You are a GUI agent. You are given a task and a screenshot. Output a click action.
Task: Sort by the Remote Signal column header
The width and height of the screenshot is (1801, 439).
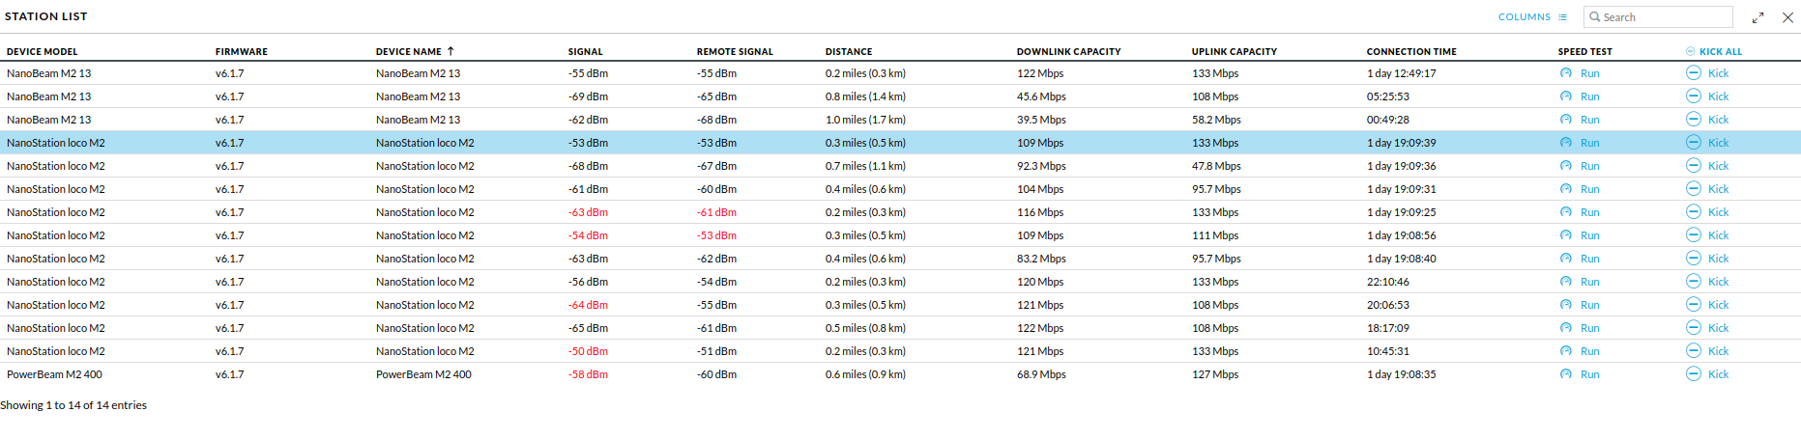[735, 52]
